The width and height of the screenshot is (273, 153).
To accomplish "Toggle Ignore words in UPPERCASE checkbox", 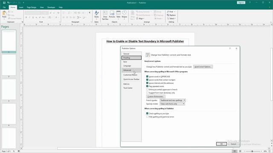I will point(147,76).
